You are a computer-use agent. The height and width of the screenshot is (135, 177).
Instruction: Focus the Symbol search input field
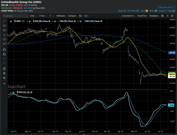(15, 16)
